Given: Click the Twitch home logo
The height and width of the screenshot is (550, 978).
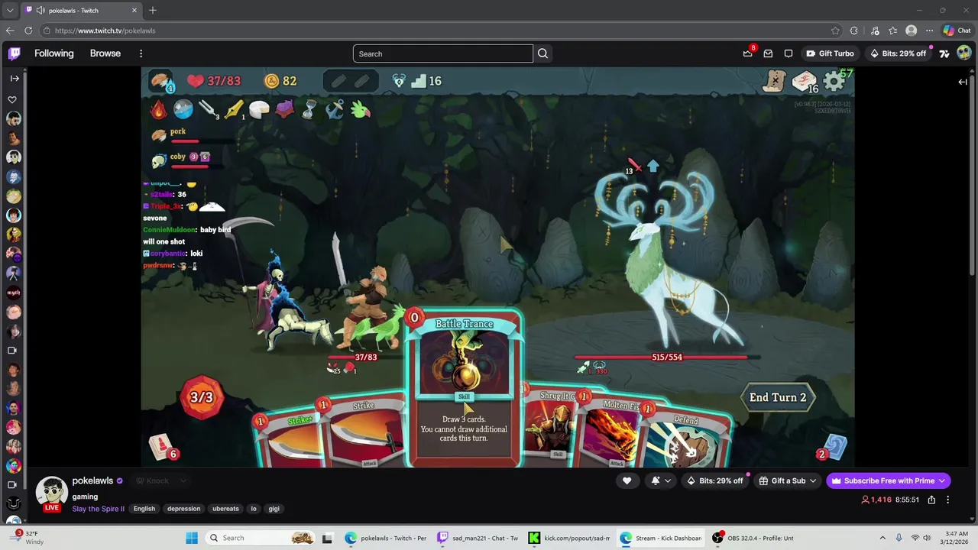Looking at the screenshot, I should 15,53.
